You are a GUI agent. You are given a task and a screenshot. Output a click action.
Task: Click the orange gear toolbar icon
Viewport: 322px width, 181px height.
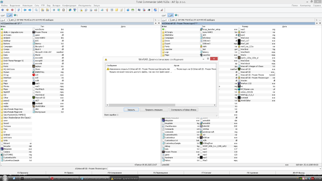8,10
